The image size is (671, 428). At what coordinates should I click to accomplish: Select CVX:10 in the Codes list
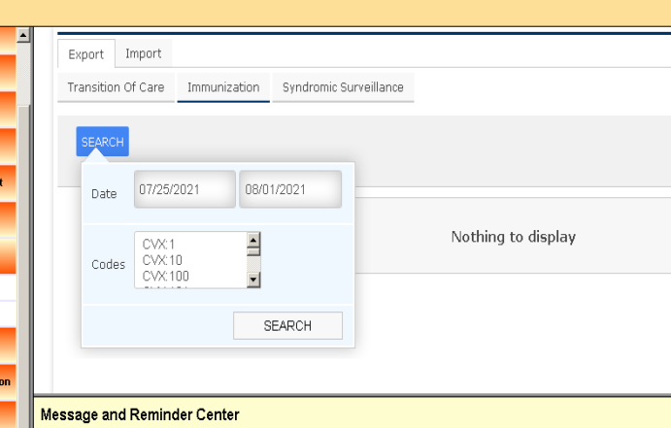tap(162, 260)
